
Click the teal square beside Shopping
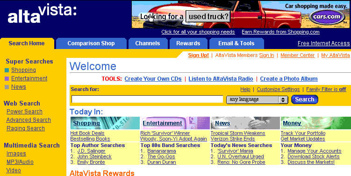click(x=7, y=70)
